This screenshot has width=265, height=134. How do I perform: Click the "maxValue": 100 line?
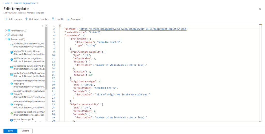83,75
